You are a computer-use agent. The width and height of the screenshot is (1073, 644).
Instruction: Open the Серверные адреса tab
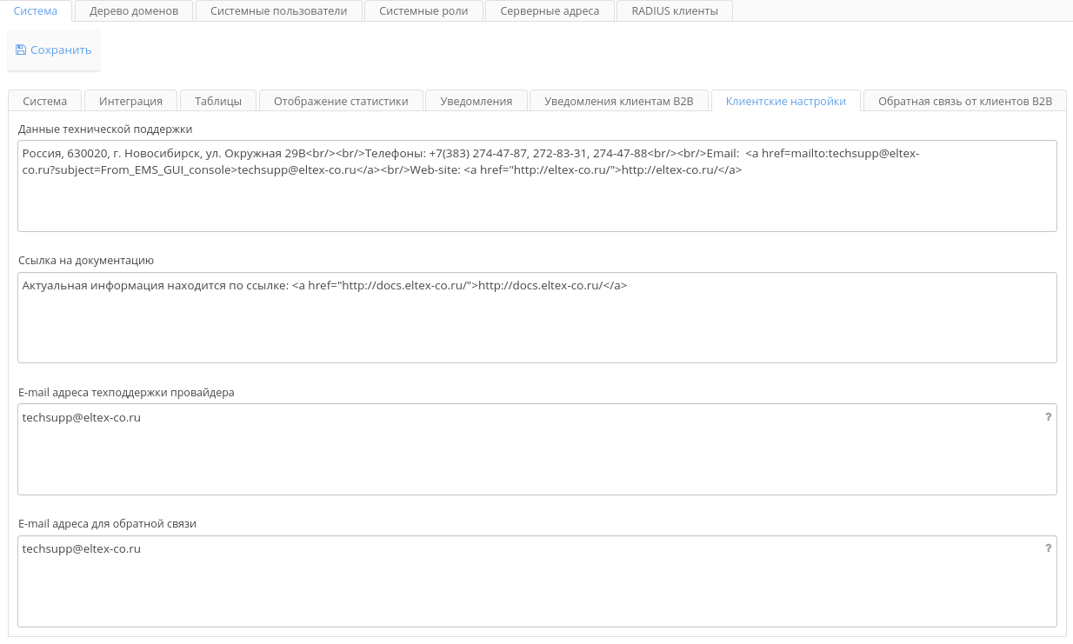click(550, 11)
